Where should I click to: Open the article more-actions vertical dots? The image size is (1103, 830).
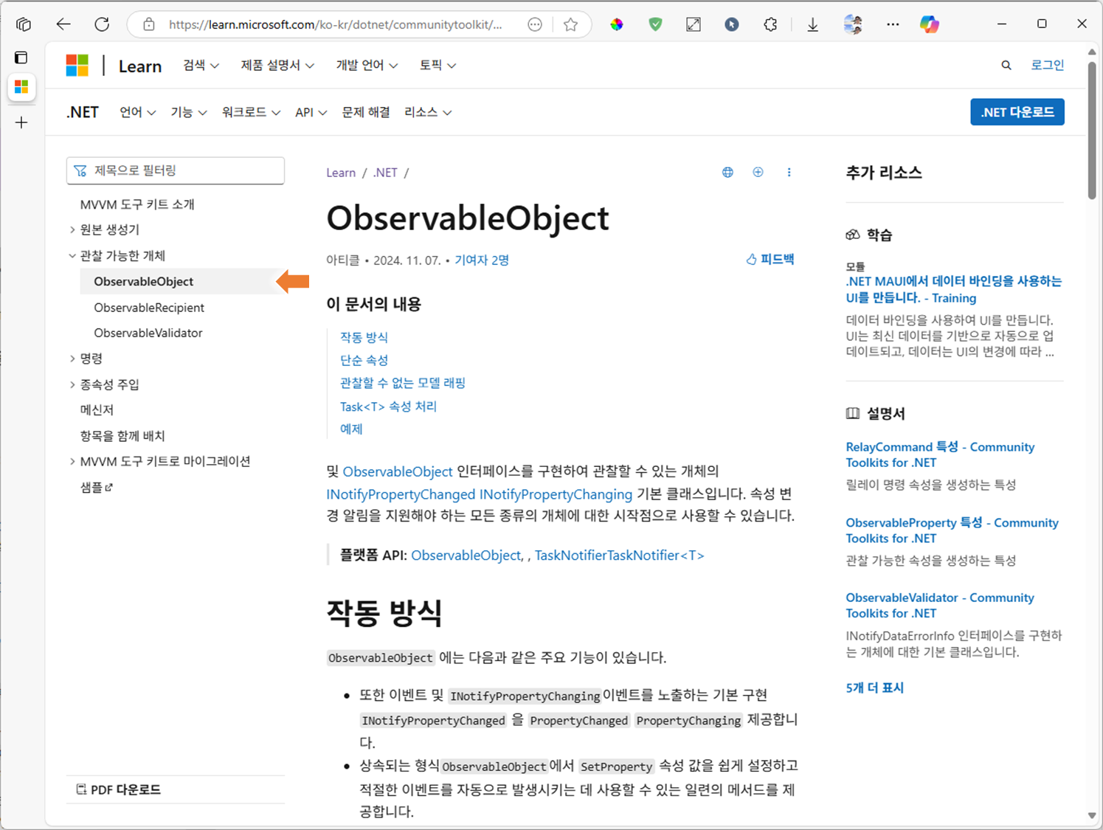coord(789,172)
